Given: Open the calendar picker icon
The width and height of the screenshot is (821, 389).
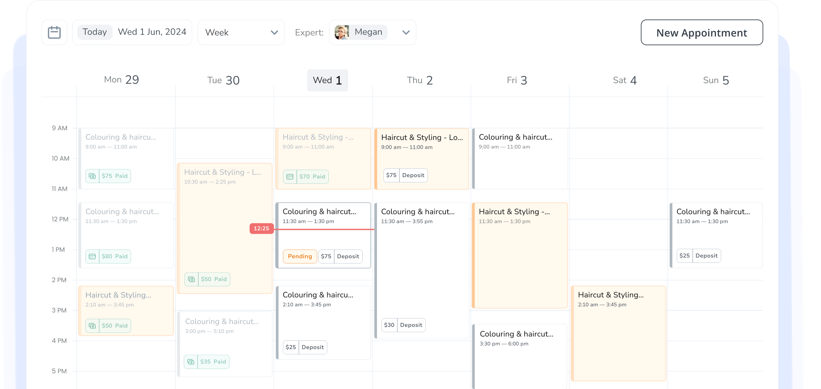Looking at the screenshot, I should point(54,32).
